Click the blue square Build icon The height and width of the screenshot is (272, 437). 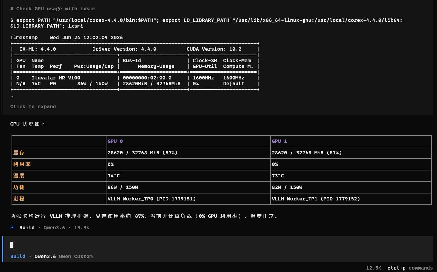(12, 227)
